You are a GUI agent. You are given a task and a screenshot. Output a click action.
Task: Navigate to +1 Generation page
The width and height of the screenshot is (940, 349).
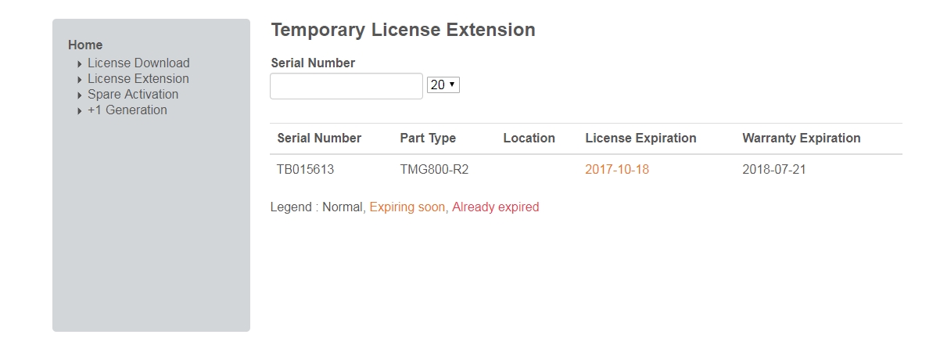pos(127,110)
